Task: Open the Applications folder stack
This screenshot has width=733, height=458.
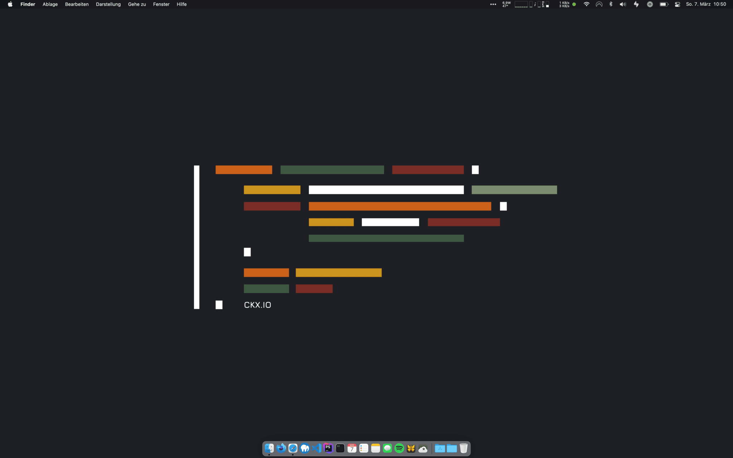Action: 440,448
